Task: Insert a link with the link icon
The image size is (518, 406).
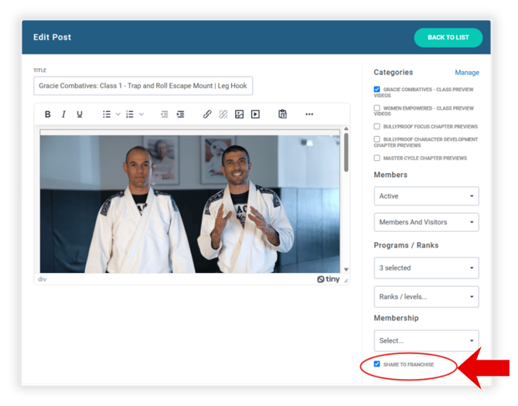Action: click(x=207, y=114)
